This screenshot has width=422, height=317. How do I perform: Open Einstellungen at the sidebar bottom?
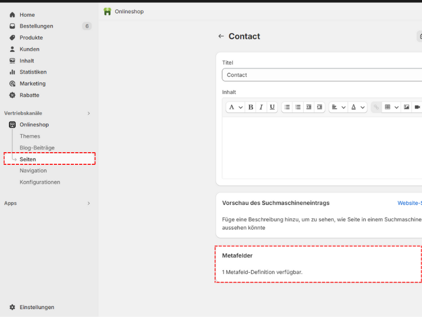click(37, 307)
